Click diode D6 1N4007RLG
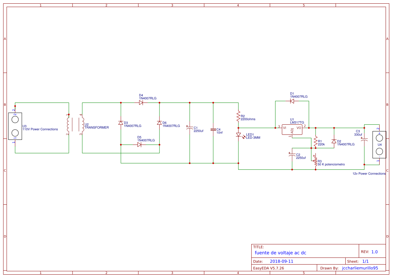Viewport: 393px width, 278px height. [x=159, y=123]
